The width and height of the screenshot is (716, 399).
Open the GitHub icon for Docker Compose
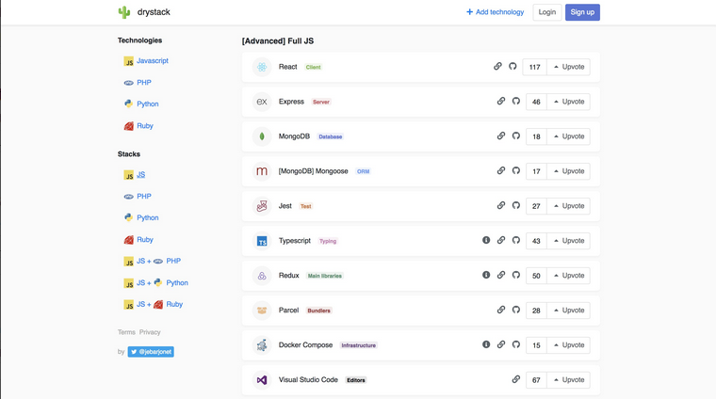click(516, 344)
